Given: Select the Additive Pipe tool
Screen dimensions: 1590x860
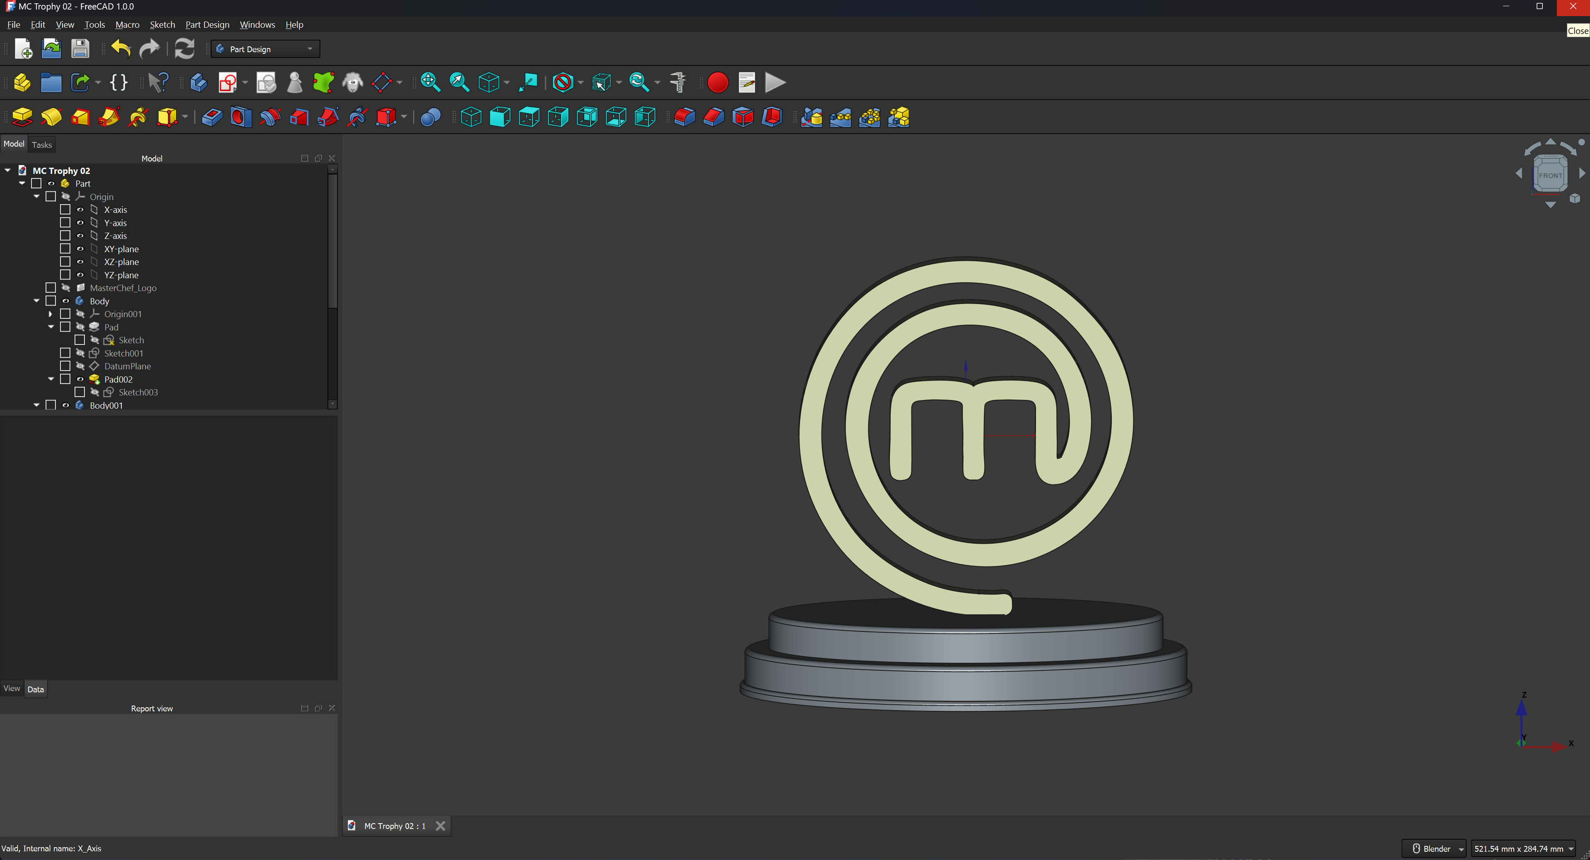Looking at the screenshot, I should pyautogui.click(x=109, y=117).
